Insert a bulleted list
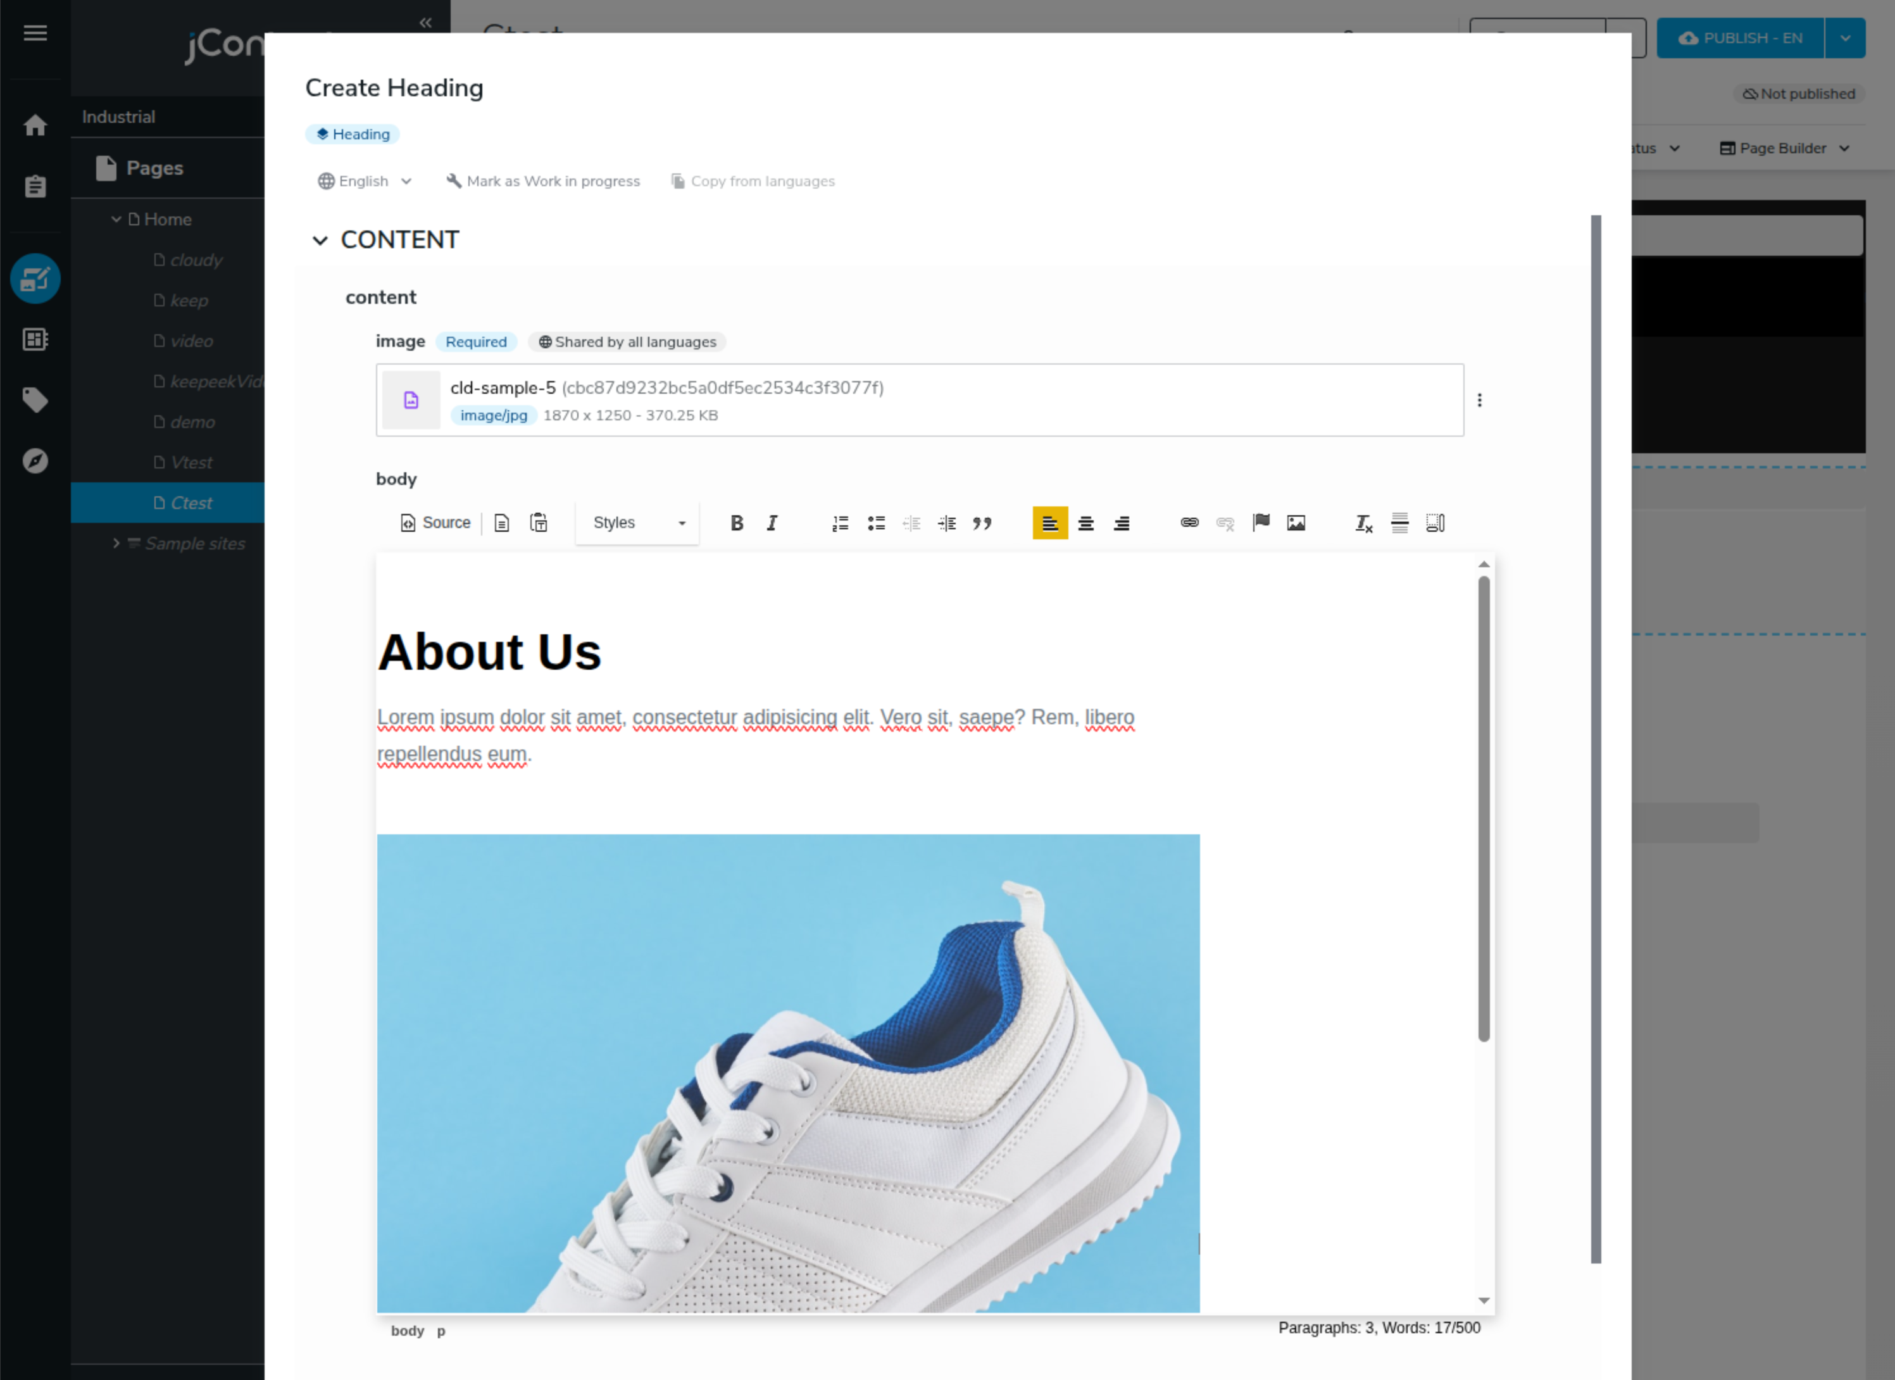The height and width of the screenshot is (1380, 1895). click(x=875, y=524)
